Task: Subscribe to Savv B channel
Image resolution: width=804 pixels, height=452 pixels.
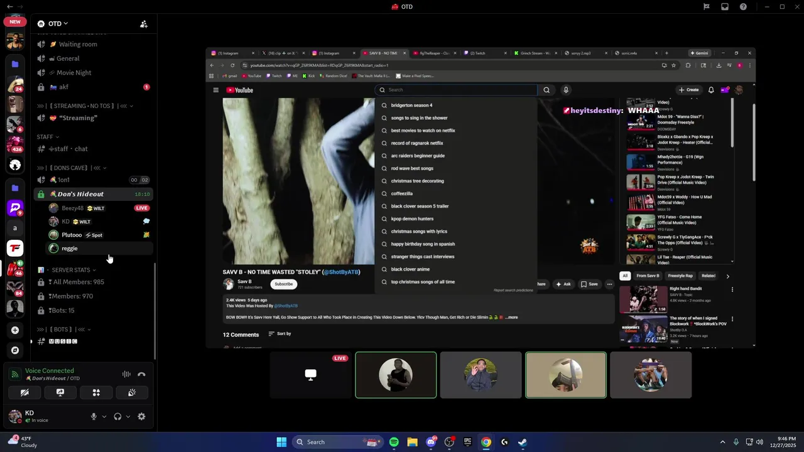Action: tap(283, 284)
